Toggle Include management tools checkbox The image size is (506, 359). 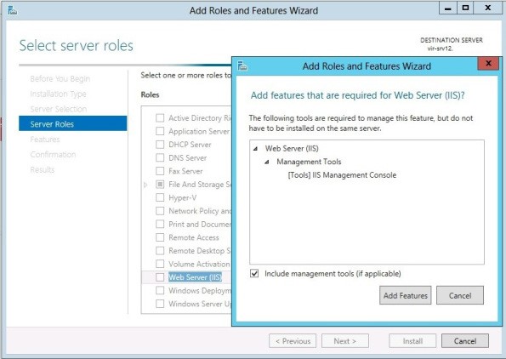click(254, 274)
